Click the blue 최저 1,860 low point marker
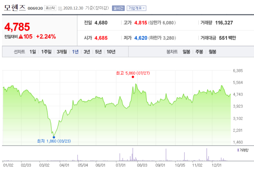254x171 pixels. pos(54,137)
